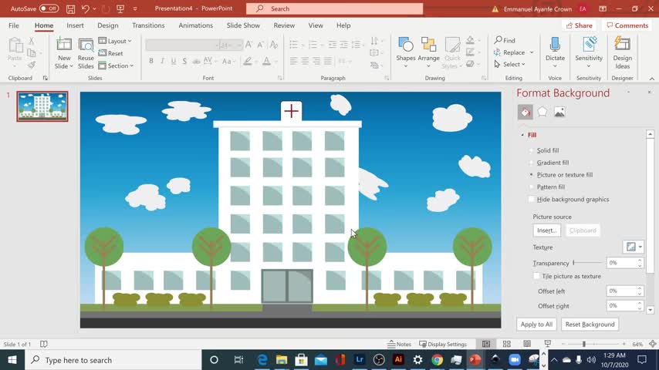Click the Comments button

(x=627, y=25)
